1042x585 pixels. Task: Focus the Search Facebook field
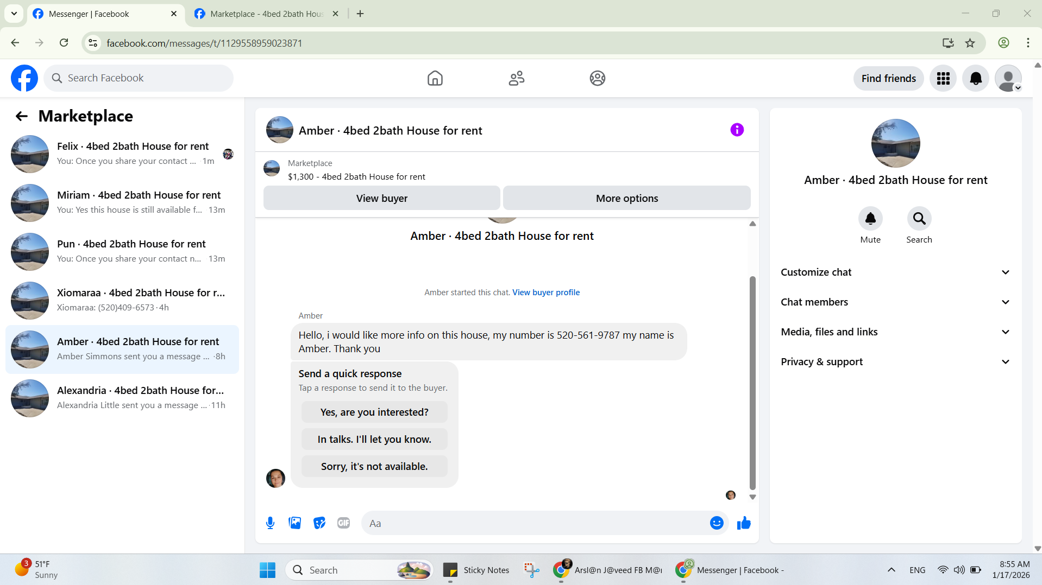139,78
